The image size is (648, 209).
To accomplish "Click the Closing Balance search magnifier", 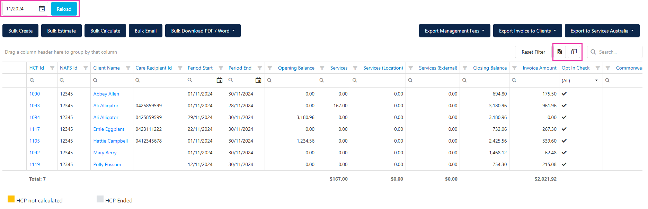I will click(x=464, y=80).
